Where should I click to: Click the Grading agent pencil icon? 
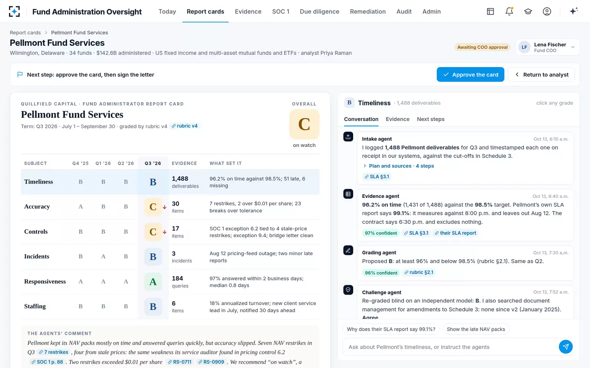pyautogui.click(x=348, y=250)
